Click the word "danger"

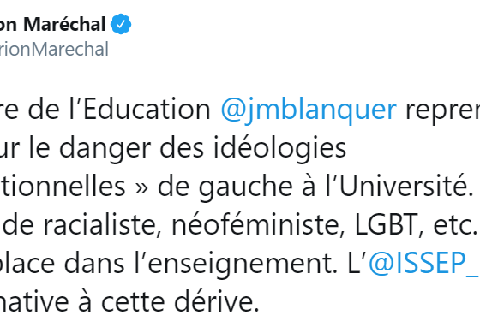(x=105, y=149)
